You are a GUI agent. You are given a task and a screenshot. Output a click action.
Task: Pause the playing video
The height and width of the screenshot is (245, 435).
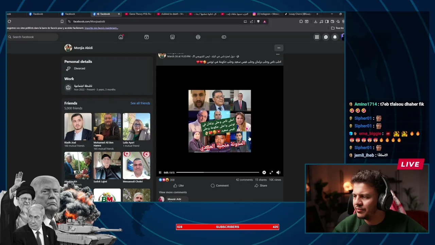click(160, 173)
